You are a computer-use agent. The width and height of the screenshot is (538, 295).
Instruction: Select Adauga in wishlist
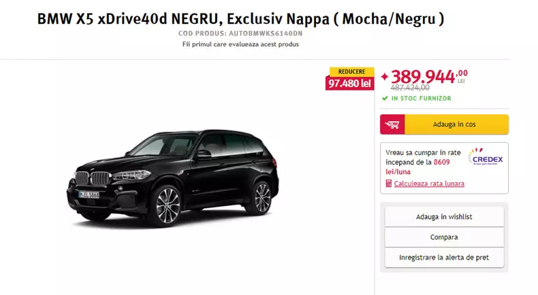coord(444,217)
